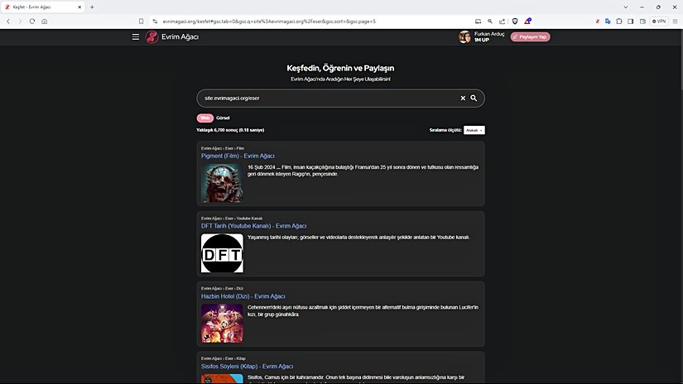Reload the page with the refresh icon
This screenshot has height=384, width=683.
[x=32, y=21]
